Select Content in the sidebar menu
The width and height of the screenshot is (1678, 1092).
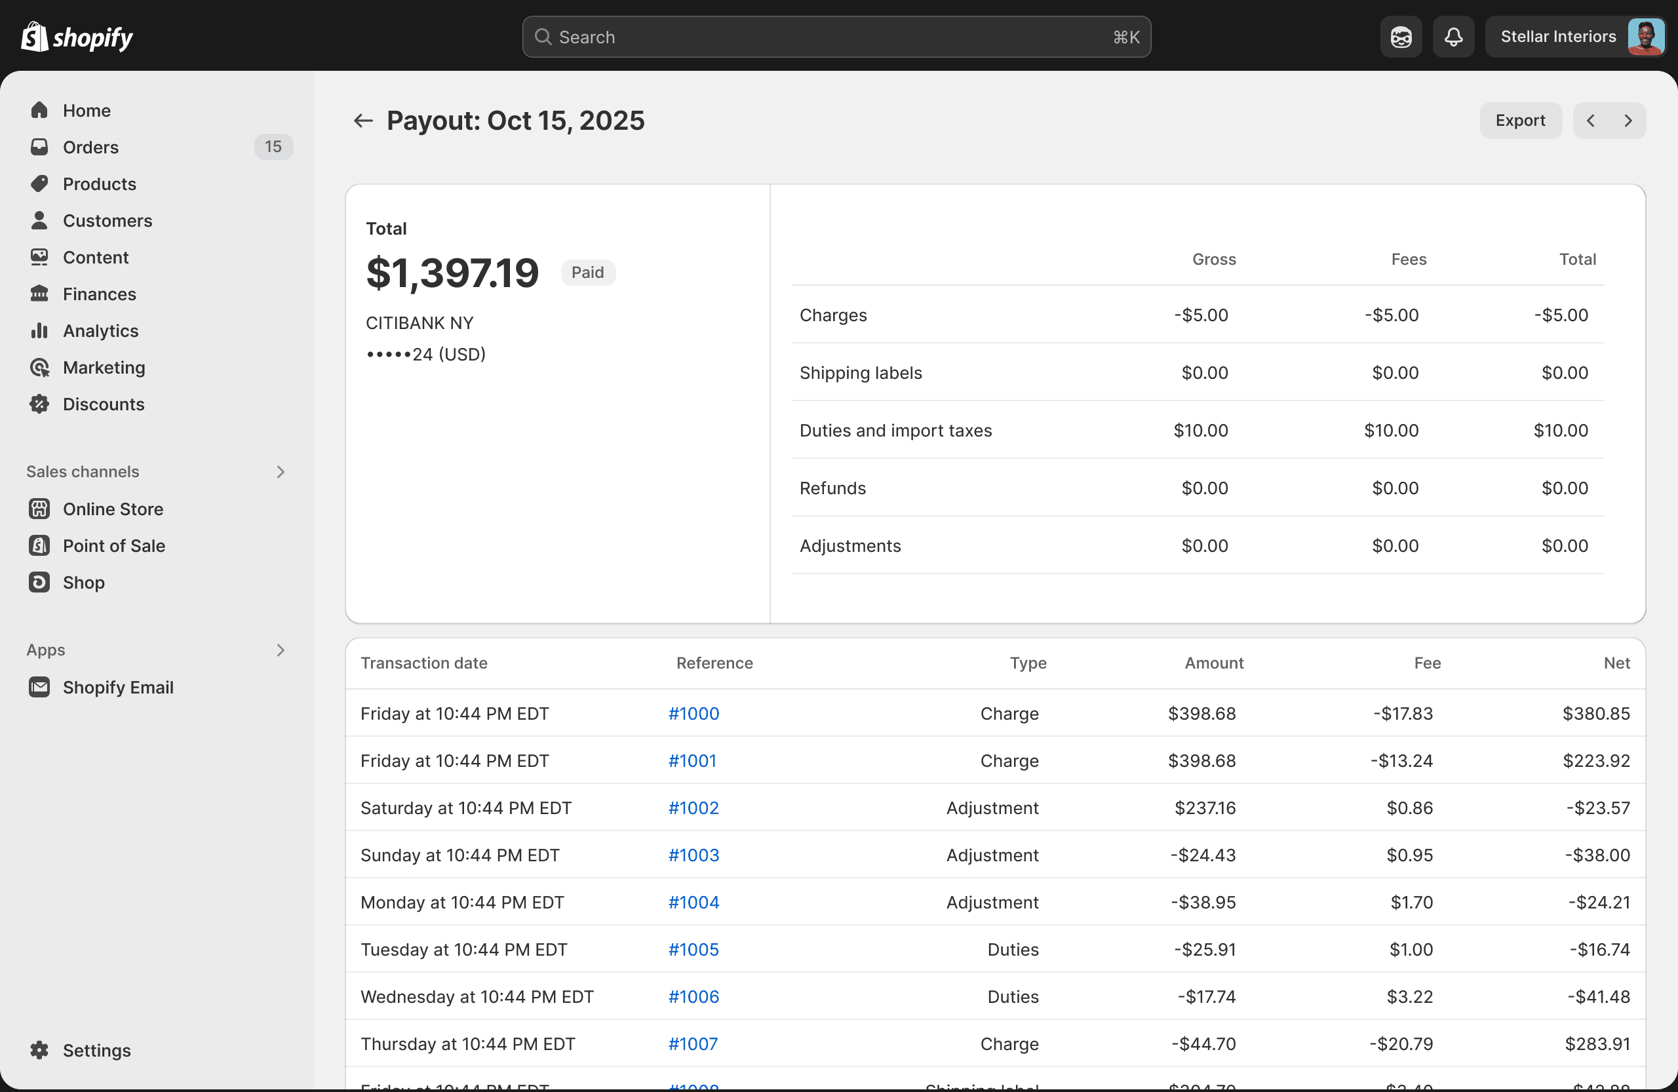(95, 256)
